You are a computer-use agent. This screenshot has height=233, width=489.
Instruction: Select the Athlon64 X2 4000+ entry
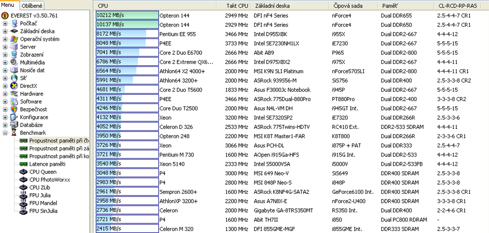coord(182,71)
